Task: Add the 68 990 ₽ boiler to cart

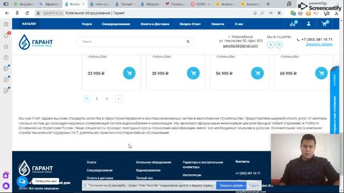Action: 321,73
